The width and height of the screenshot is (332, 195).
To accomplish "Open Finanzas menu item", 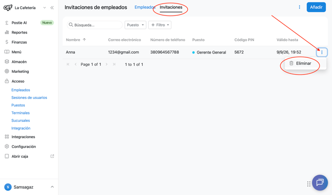I will 19,42.
